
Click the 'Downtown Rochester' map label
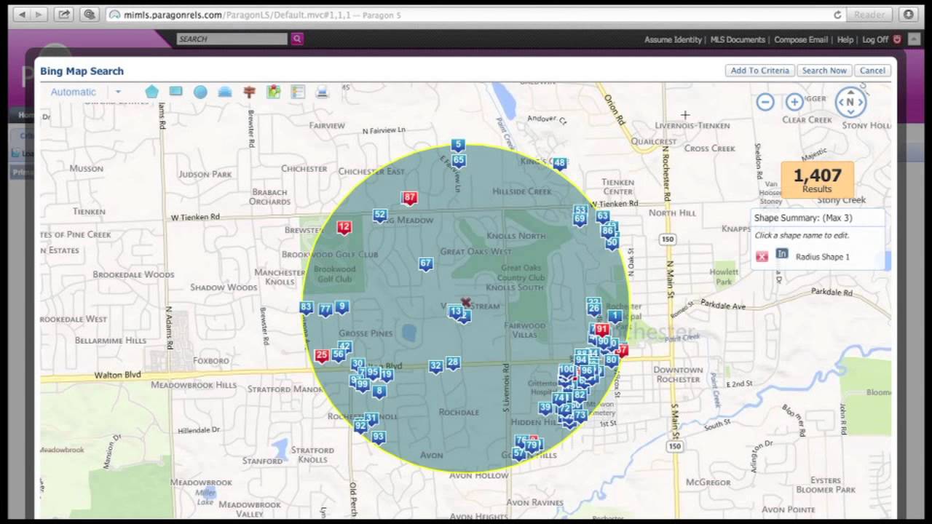tap(677, 375)
